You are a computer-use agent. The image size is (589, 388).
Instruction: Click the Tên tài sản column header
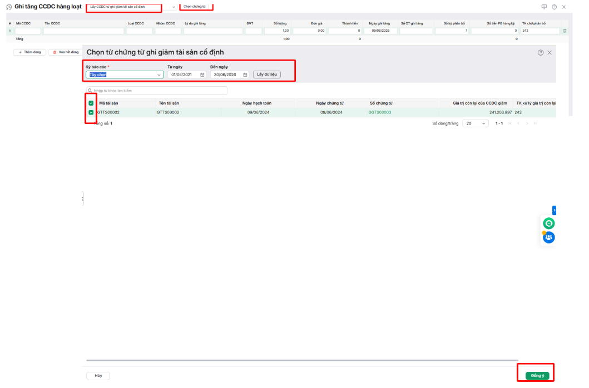169,103
